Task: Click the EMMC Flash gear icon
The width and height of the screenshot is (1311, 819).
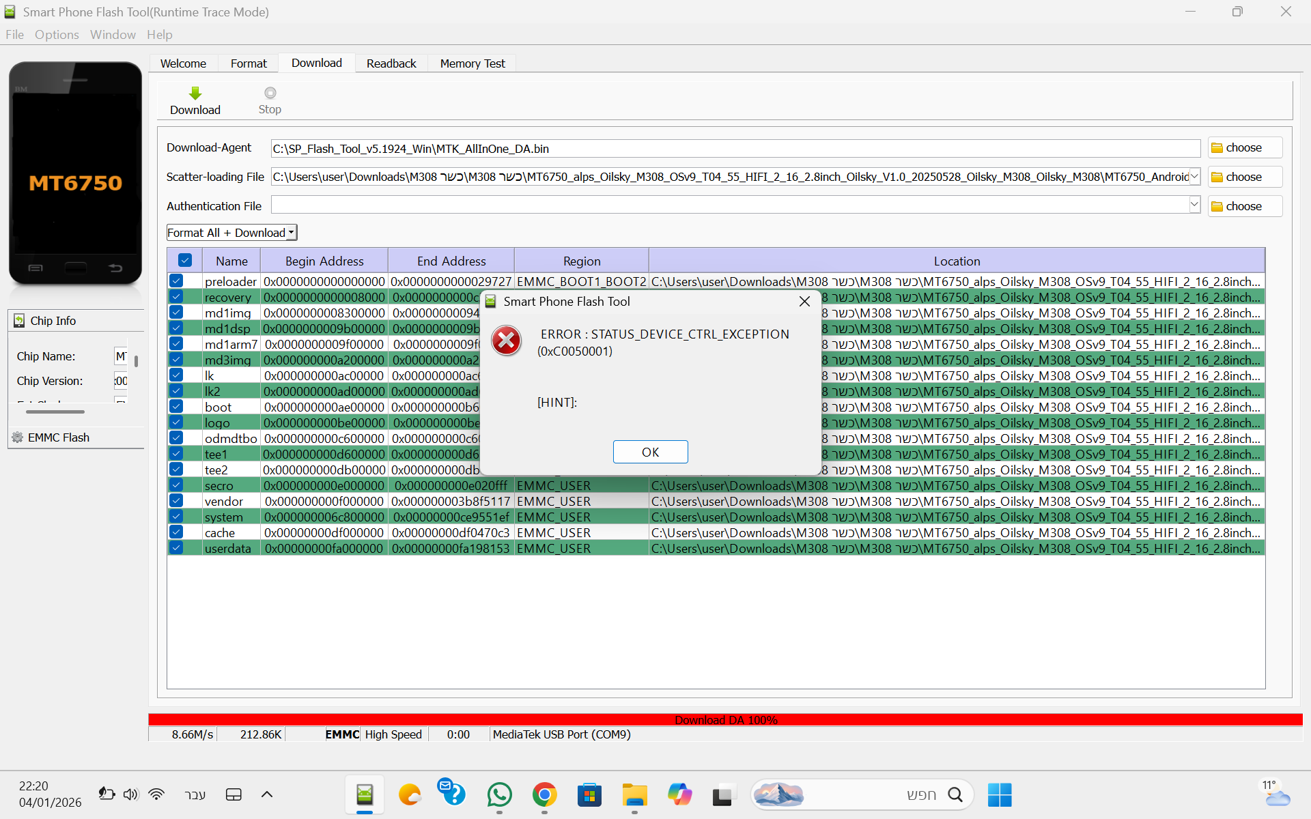Action: click(x=18, y=437)
